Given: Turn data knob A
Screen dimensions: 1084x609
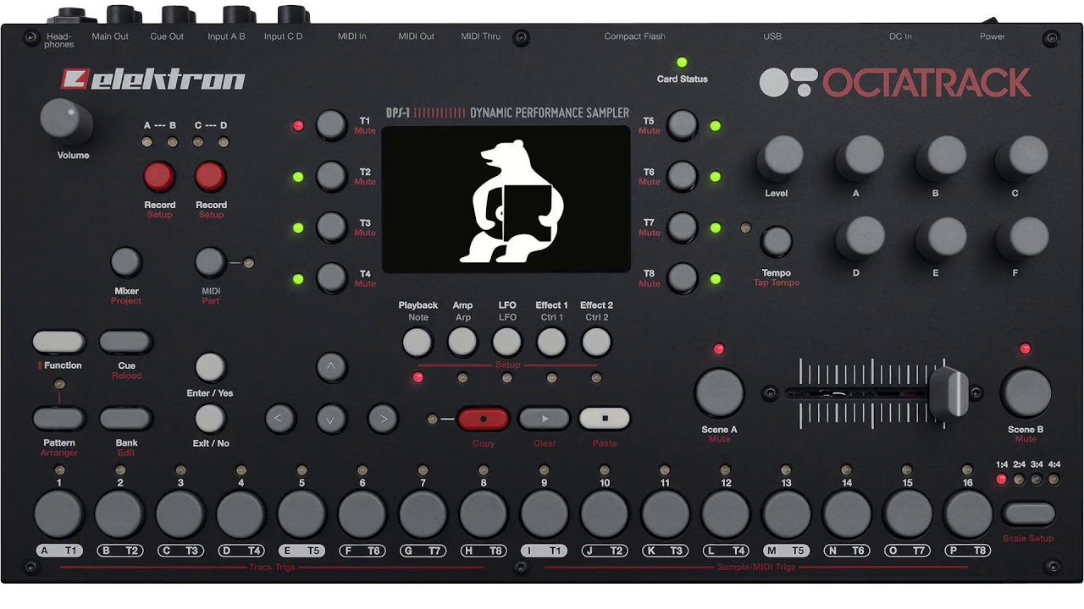Looking at the screenshot, I should click(x=862, y=160).
